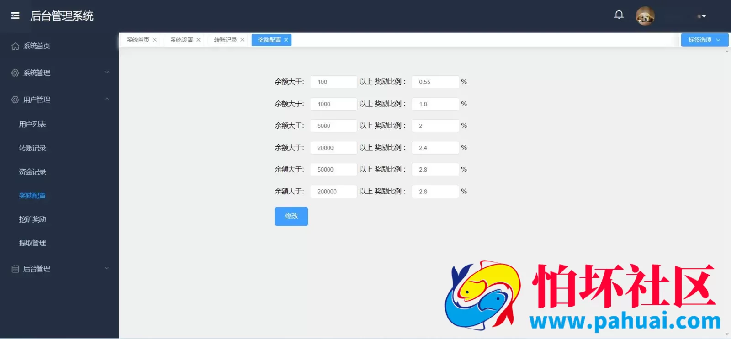The width and height of the screenshot is (731, 339).
Task: Close the 转账记录 tab
Action: pyautogui.click(x=242, y=40)
